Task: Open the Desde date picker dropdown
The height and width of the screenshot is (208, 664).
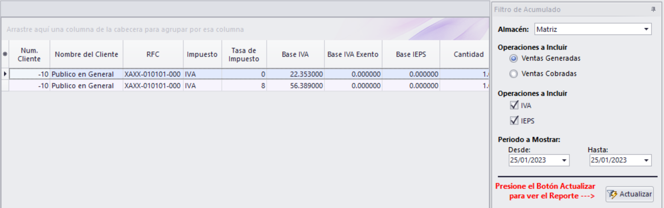Action: pos(565,160)
